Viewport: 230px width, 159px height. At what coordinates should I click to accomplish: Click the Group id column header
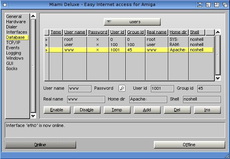135,32
